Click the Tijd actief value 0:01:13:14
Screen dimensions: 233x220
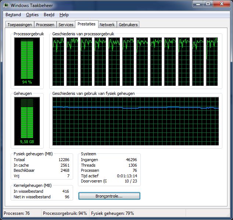coord(127,176)
